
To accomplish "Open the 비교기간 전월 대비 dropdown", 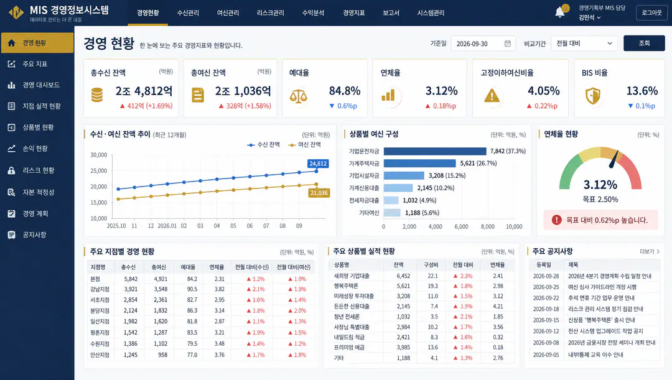I will pos(584,44).
